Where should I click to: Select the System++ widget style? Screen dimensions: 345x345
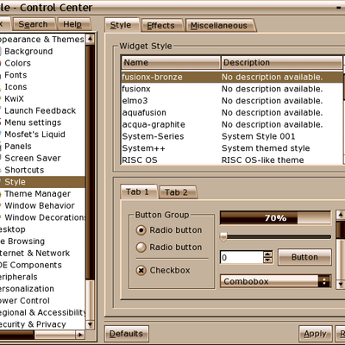click(232, 148)
